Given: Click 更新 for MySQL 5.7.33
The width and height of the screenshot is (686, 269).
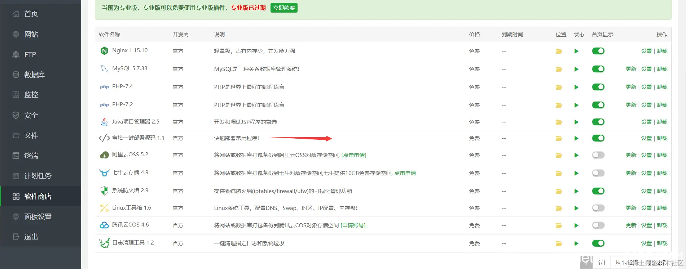Looking at the screenshot, I should pyautogui.click(x=631, y=69).
